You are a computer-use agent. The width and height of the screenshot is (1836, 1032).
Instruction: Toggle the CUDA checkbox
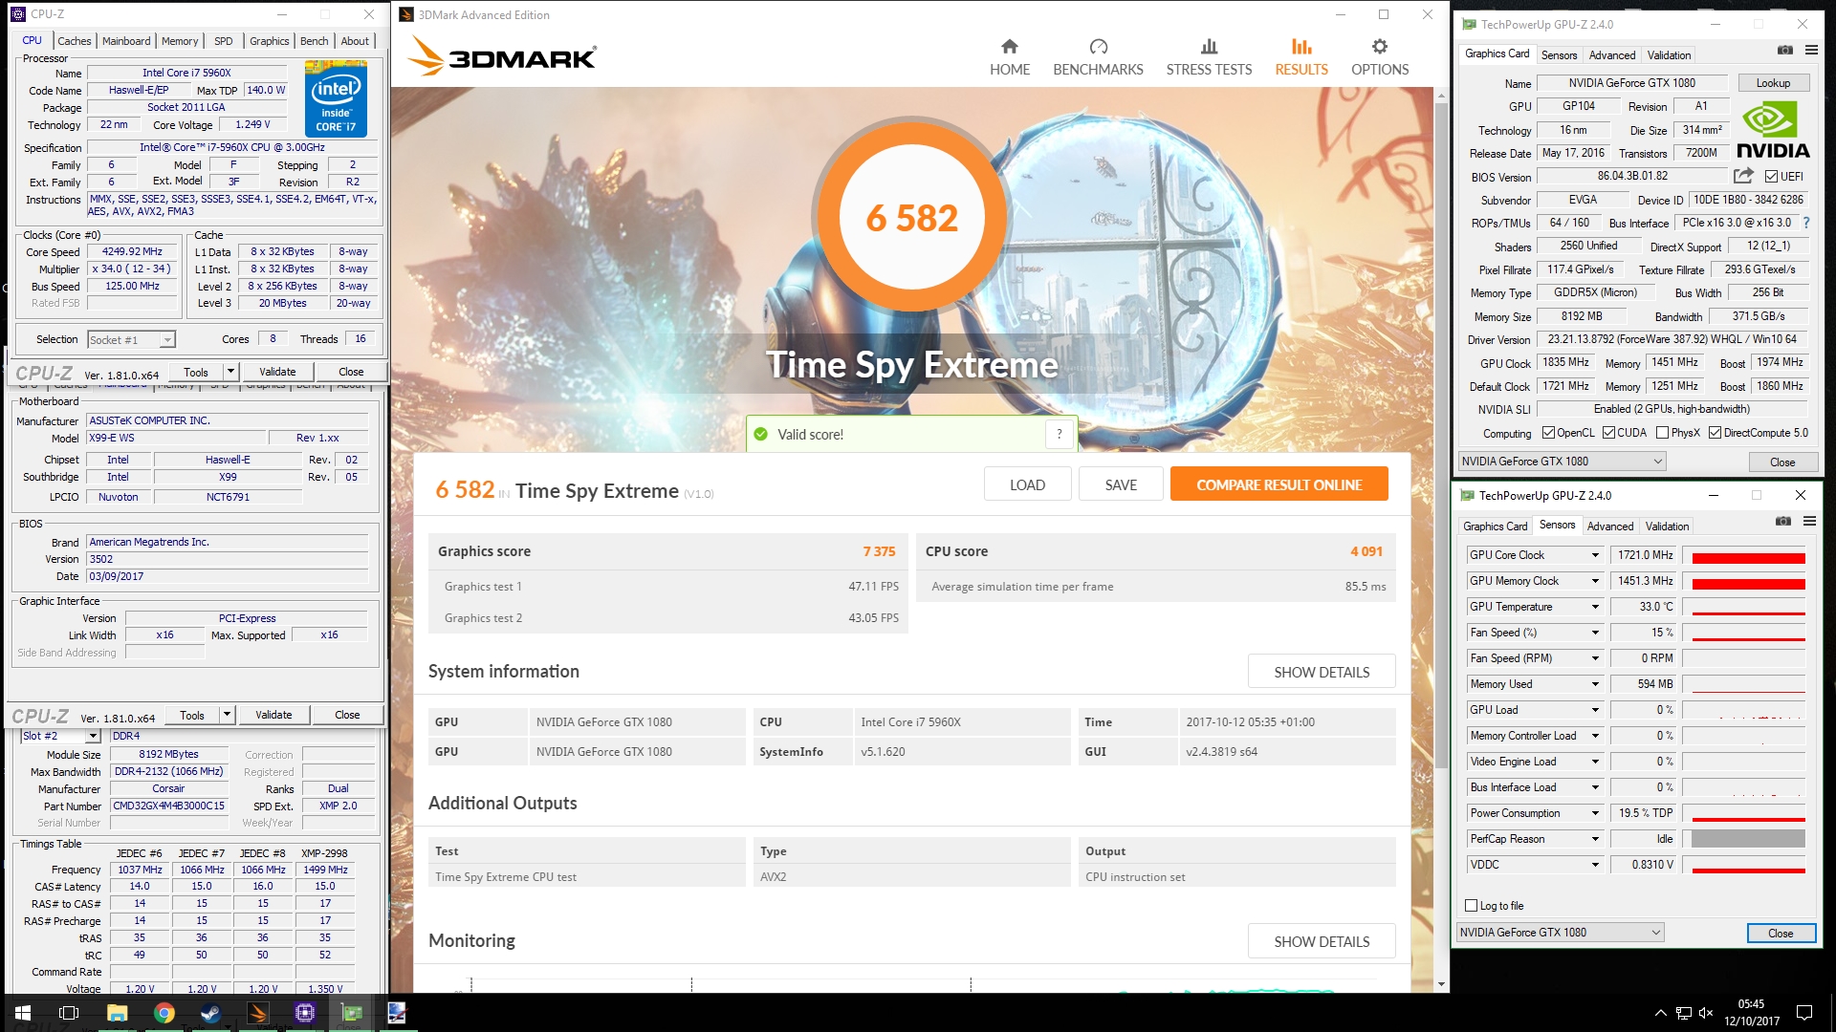pos(1608,433)
